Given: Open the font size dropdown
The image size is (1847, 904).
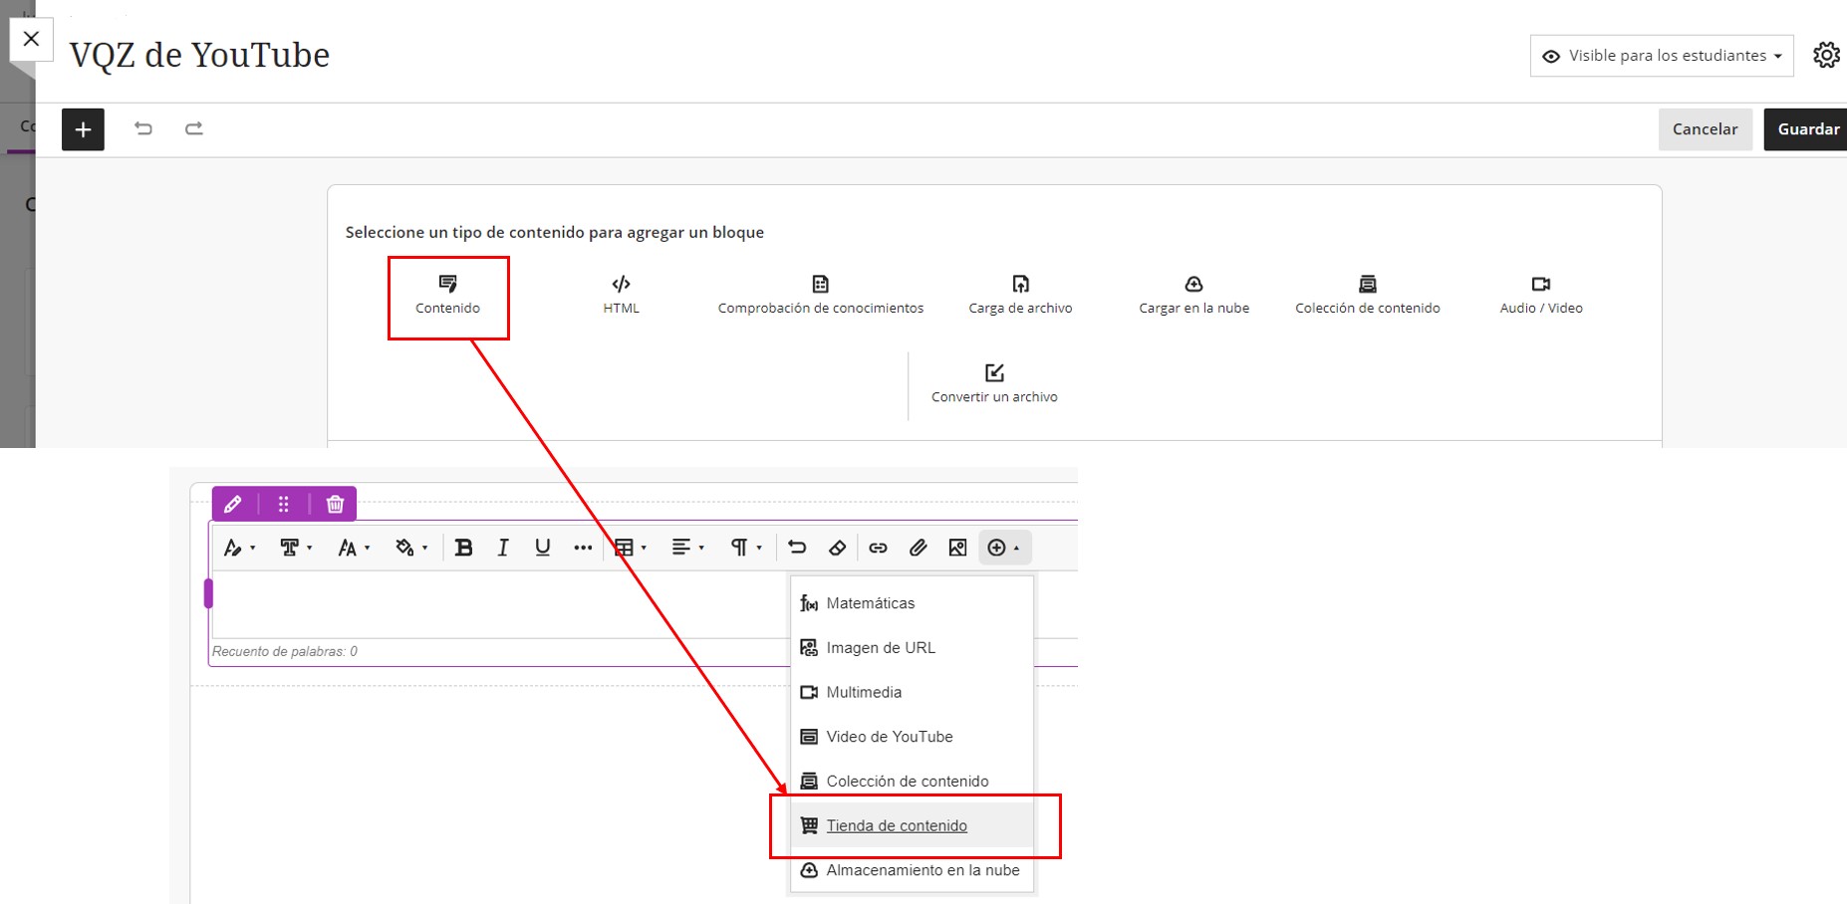Looking at the screenshot, I should pyautogui.click(x=354, y=548).
